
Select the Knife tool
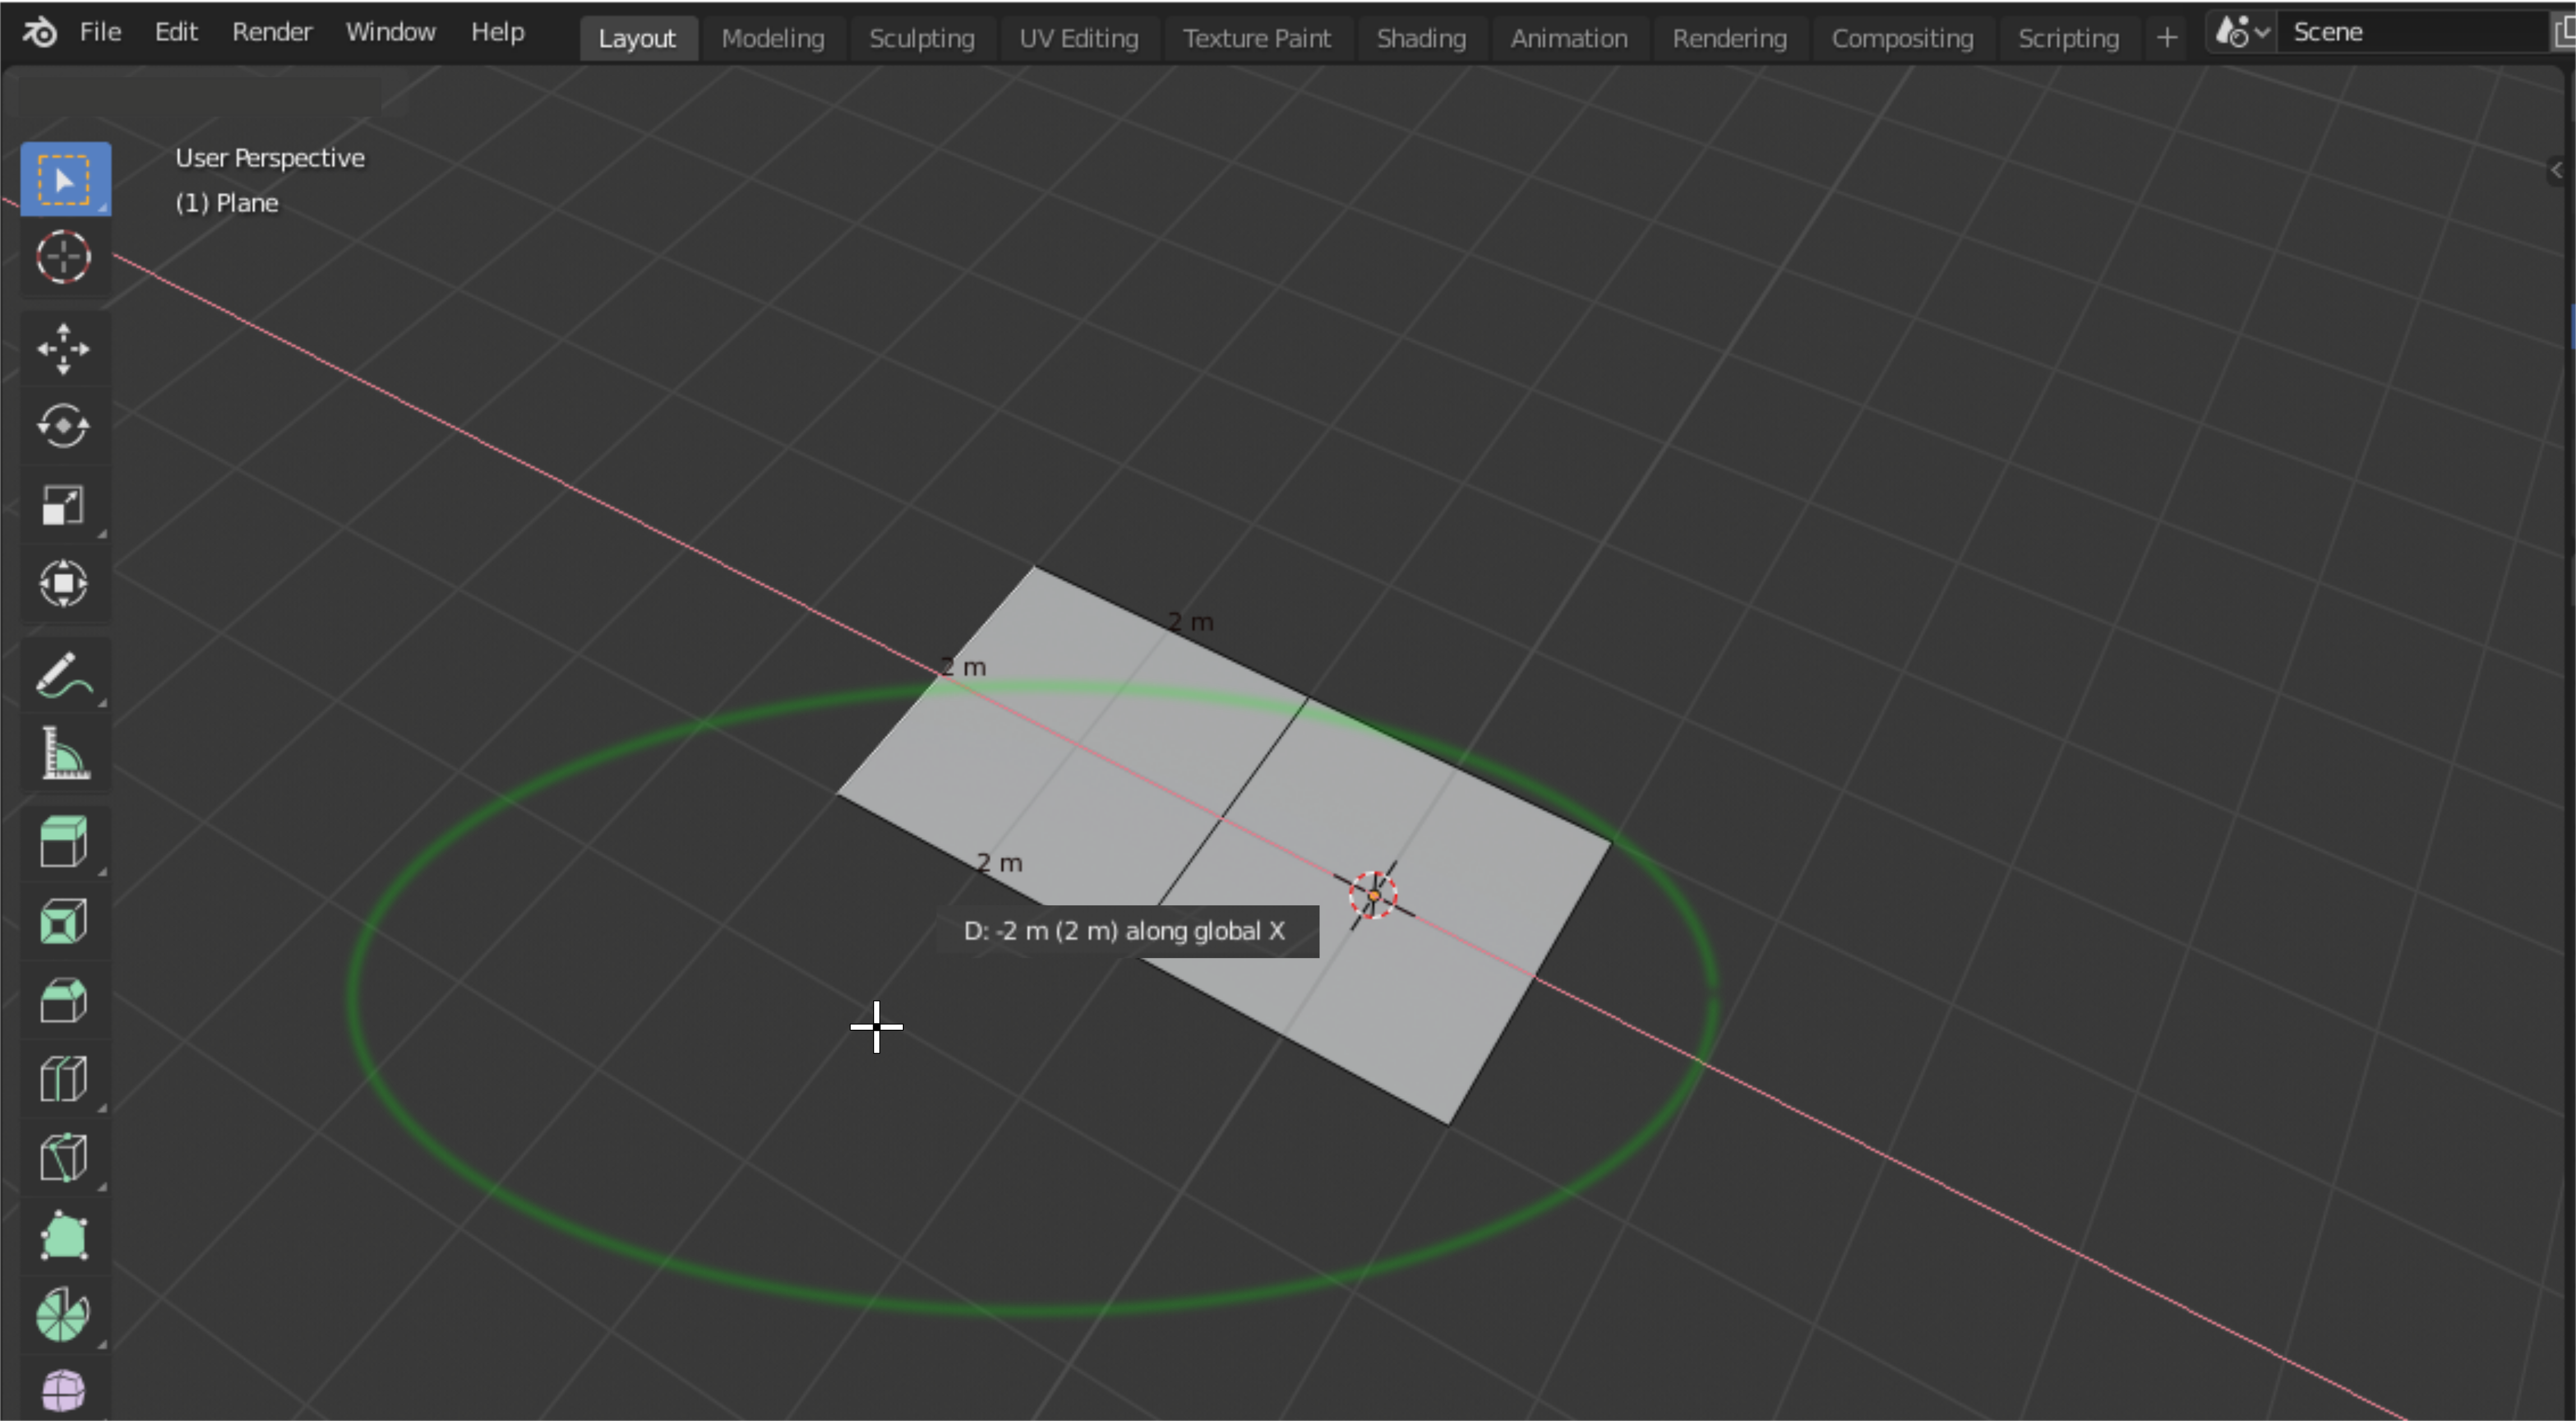pyautogui.click(x=65, y=1157)
